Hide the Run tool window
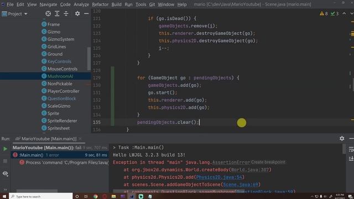Image resolution: width=354 pixels, height=199 pixels. click(x=352, y=138)
